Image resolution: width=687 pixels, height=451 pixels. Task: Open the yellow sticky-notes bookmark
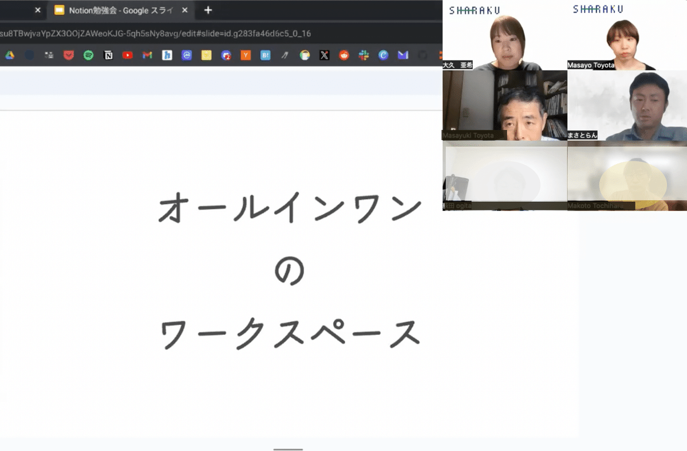coord(206,55)
